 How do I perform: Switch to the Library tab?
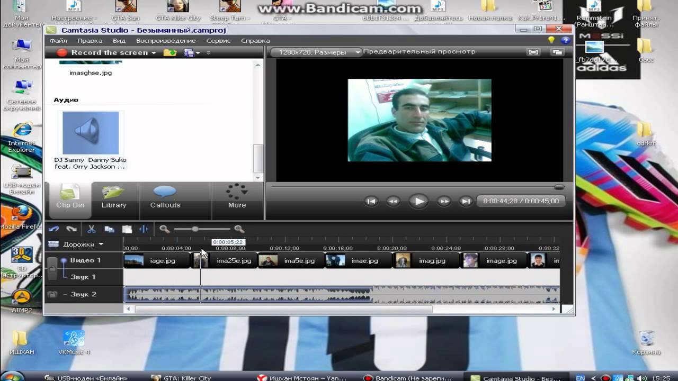tap(114, 201)
